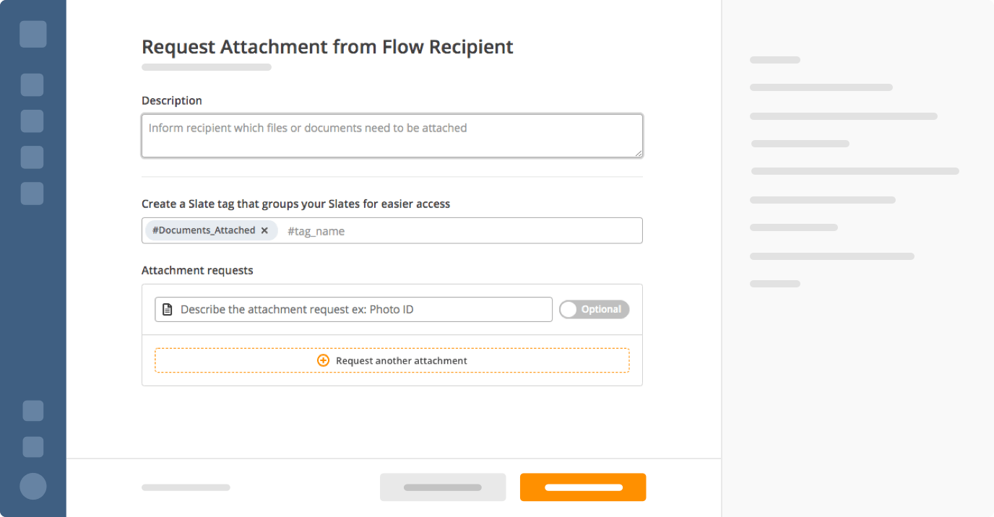Click the document icon in the attachment request field
The width and height of the screenshot is (994, 517).
[168, 310]
